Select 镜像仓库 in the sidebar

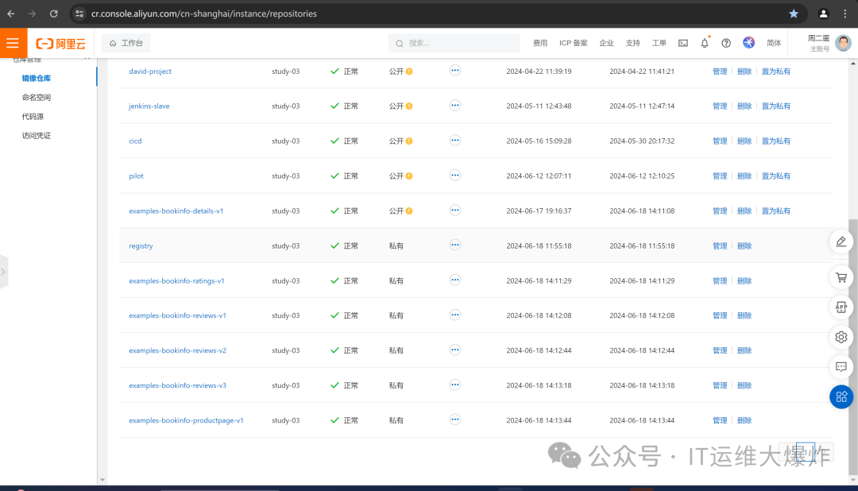[x=36, y=79]
